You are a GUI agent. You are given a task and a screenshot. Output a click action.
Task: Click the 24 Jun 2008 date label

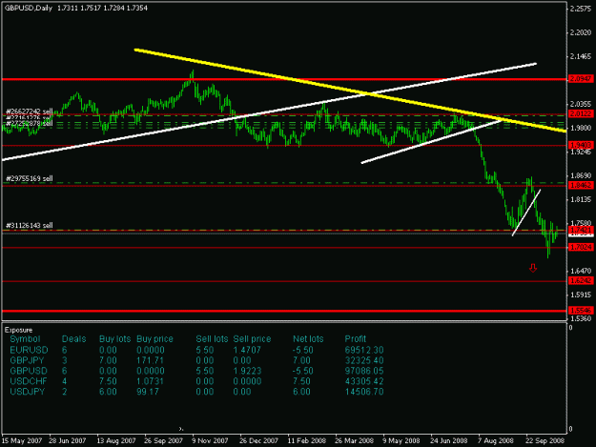tap(449, 441)
